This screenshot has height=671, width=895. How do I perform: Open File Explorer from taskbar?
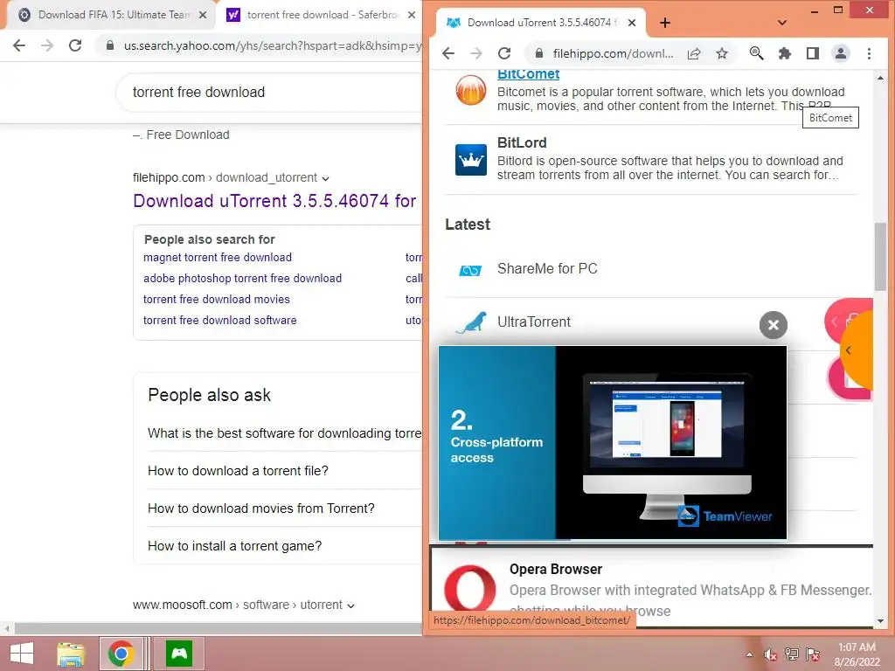tap(71, 654)
